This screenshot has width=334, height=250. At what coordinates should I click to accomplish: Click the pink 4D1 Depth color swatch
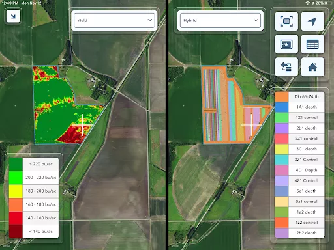click(x=282, y=170)
